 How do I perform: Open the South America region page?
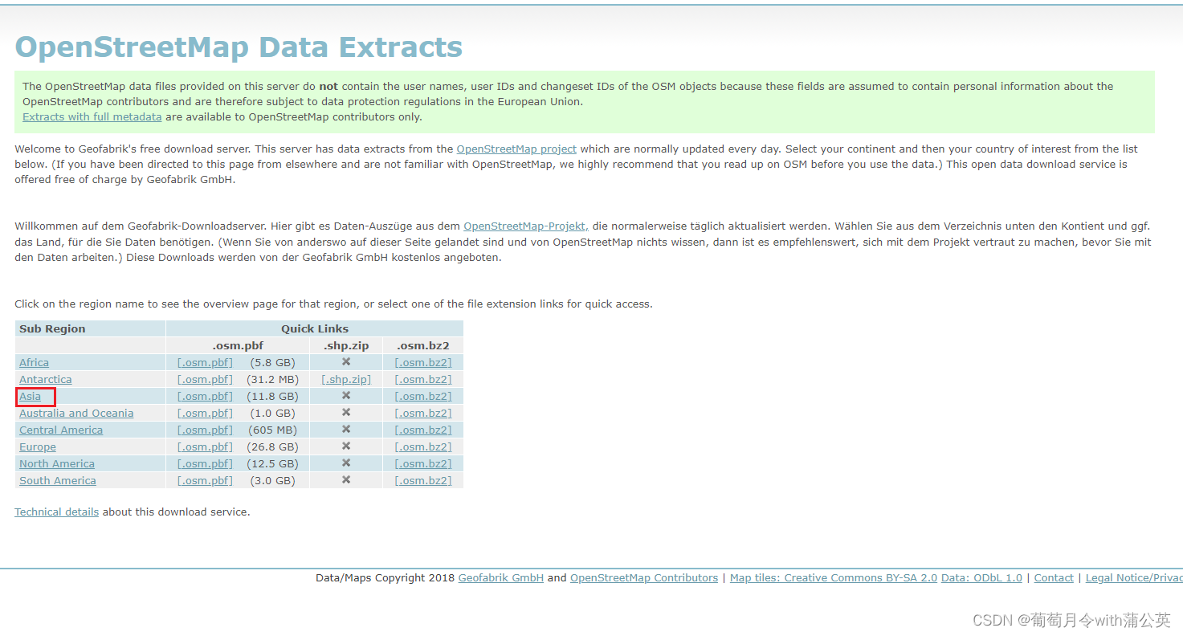[58, 481]
